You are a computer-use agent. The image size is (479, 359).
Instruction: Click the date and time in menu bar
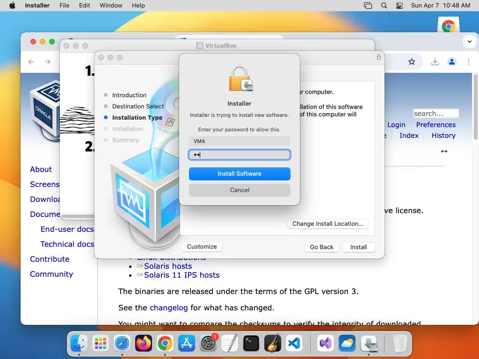point(441,6)
